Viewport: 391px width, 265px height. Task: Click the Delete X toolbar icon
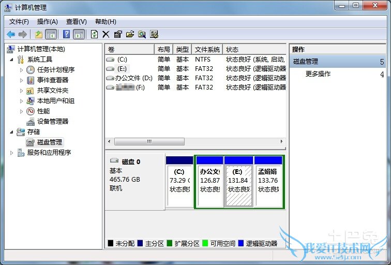(x=106, y=34)
